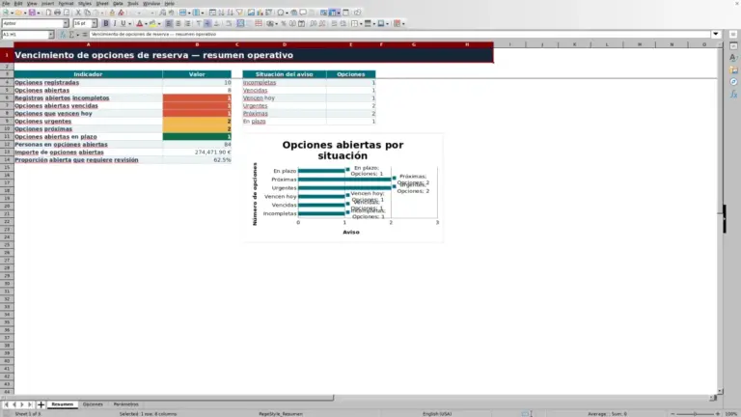
Task: Click the Sum sigma icon
Action: pos(71,35)
